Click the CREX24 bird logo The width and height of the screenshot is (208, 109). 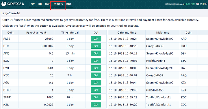4,4
